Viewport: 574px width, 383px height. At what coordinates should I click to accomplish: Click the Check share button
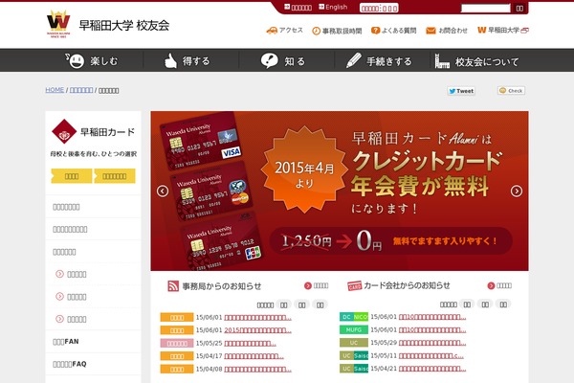point(512,91)
